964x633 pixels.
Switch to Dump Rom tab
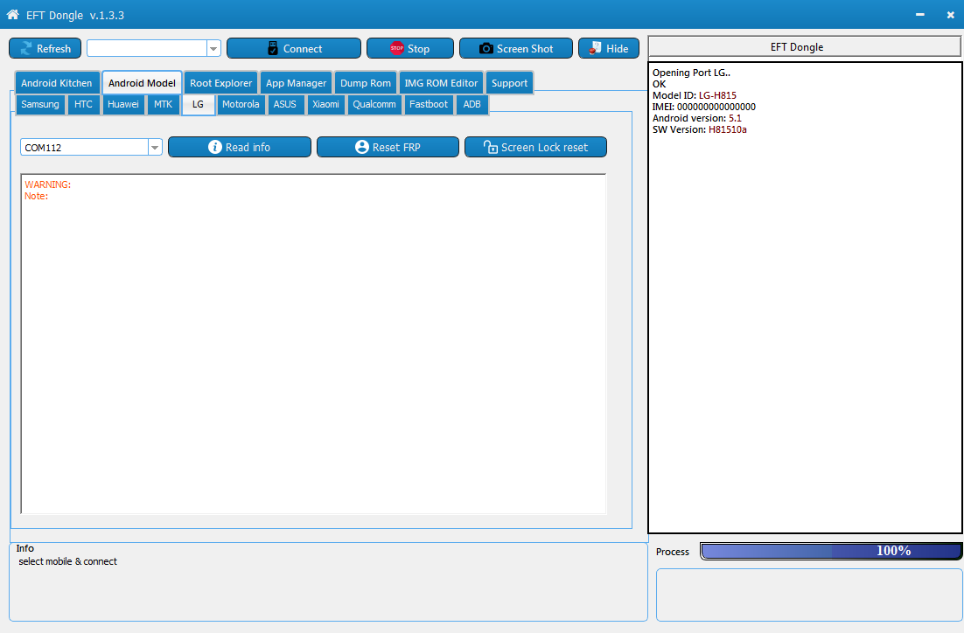point(365,83)
